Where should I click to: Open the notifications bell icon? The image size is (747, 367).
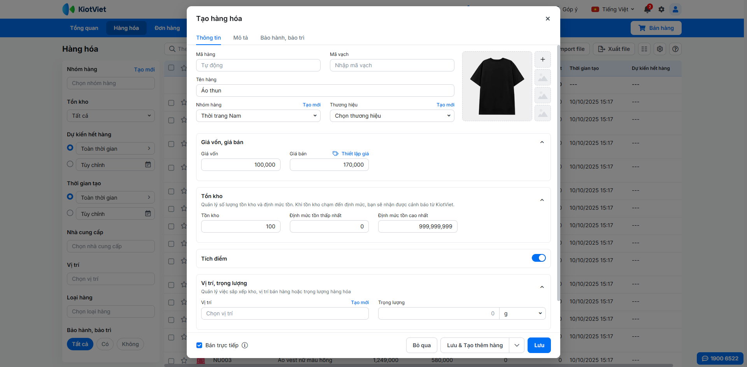(647, 9)
